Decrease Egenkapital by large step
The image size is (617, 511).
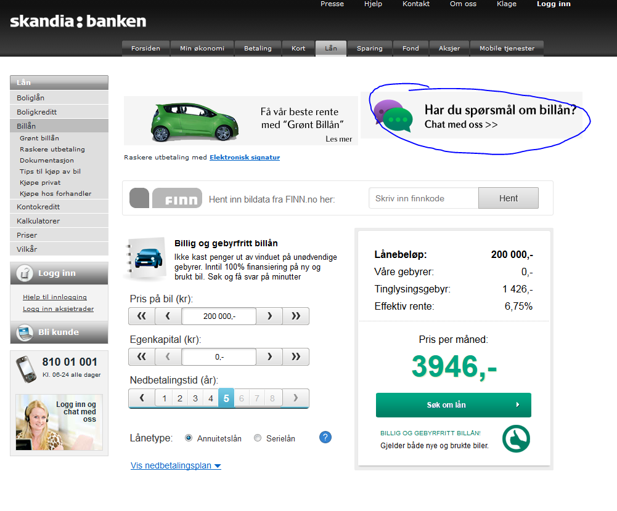[x=142, y=357]
